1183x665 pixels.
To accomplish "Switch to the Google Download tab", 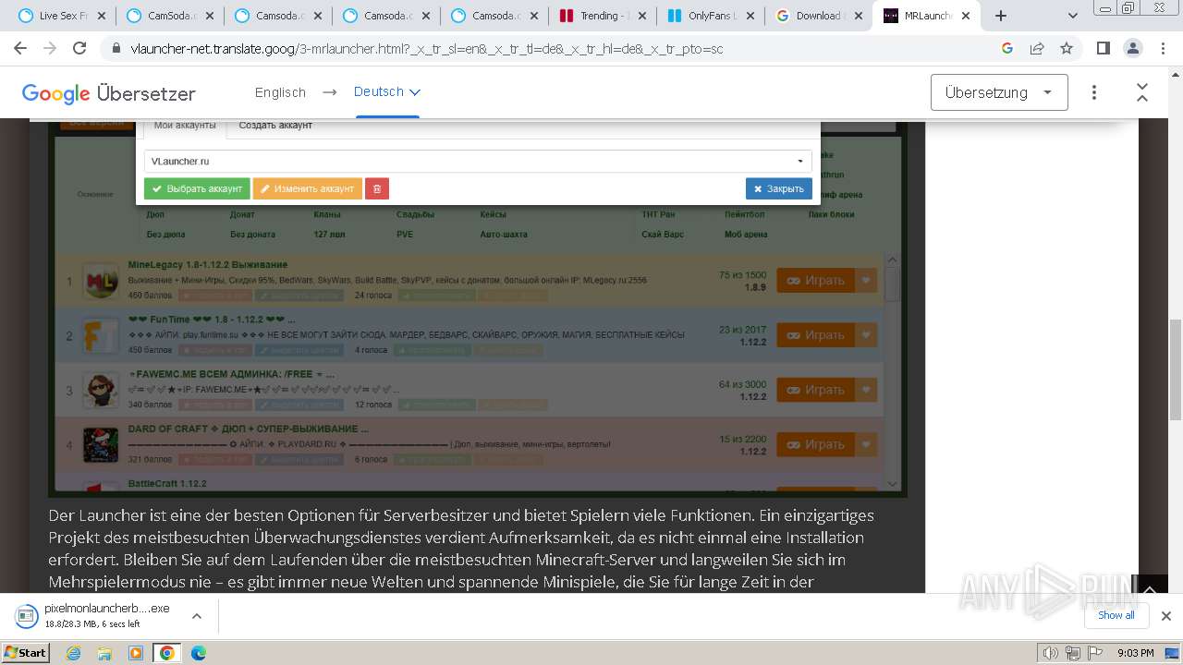I will click(818, 16).
